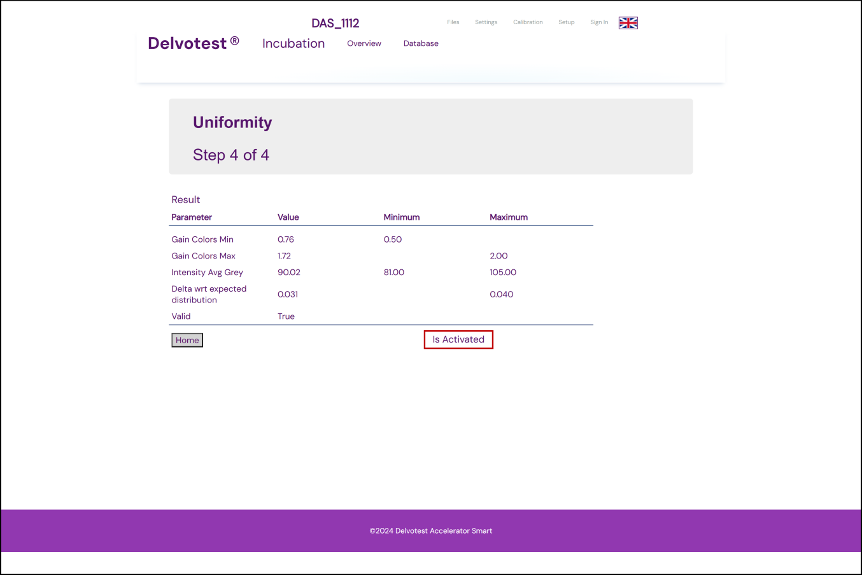Screen dimensions: 862x575
Task: Open the Database tab
Action: tap(421, 43)
